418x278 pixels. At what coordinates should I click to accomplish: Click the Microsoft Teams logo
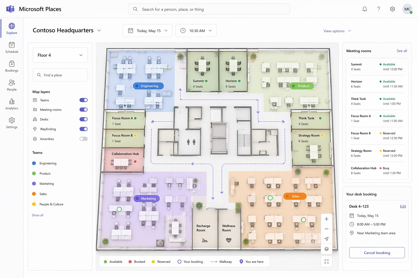10,9
